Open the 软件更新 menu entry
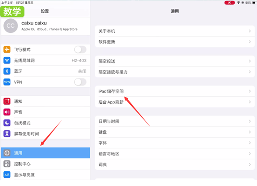 [x=175, y=42]
